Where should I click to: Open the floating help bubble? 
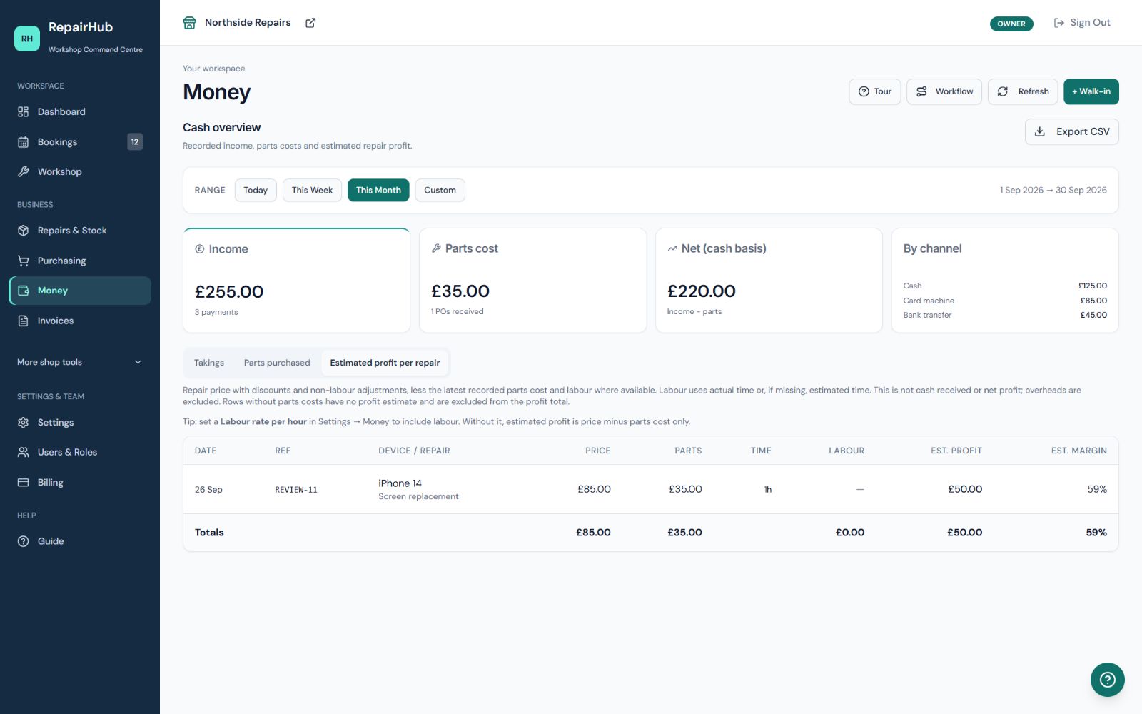point(1107,680)
